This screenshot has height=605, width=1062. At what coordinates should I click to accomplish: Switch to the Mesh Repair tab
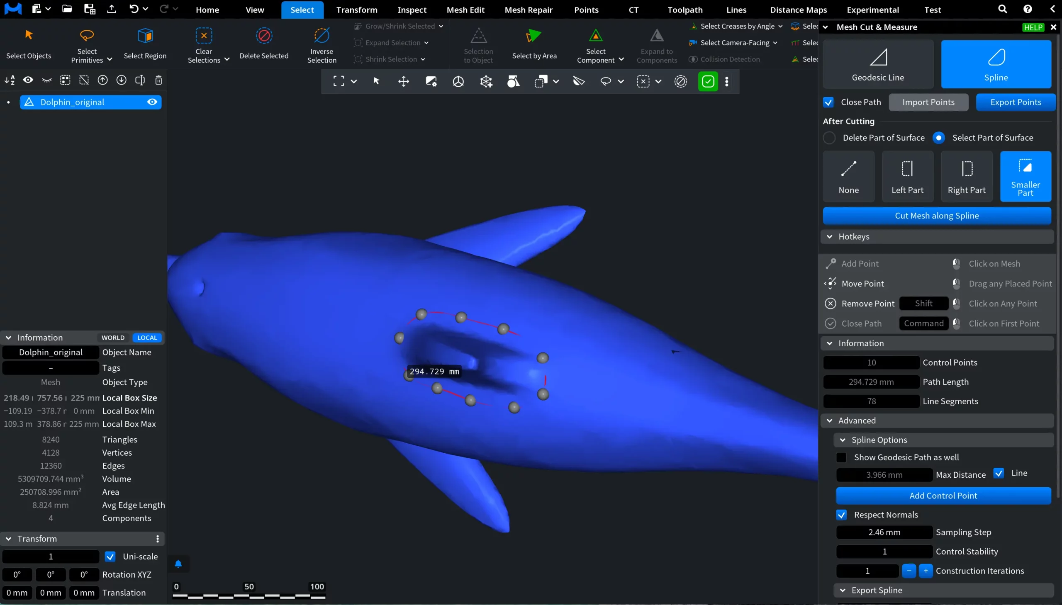coord(528,10)
